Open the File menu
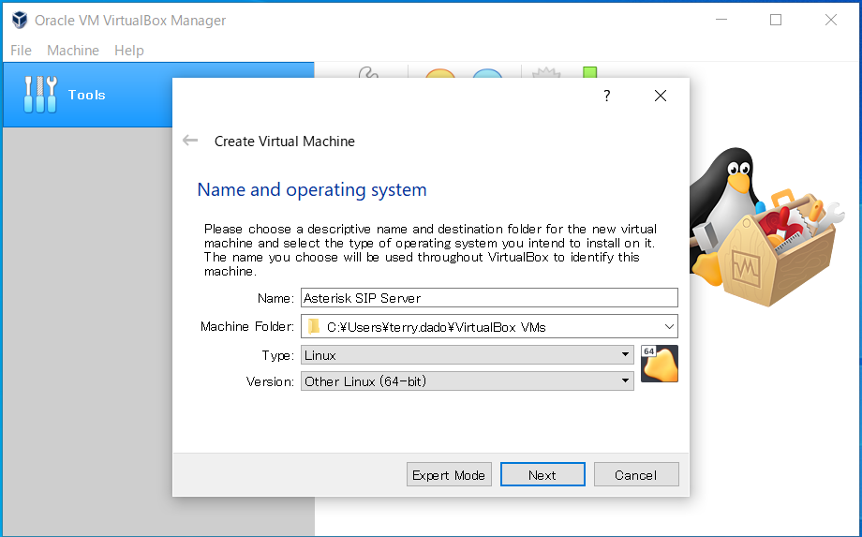 (x=21, y=50)
